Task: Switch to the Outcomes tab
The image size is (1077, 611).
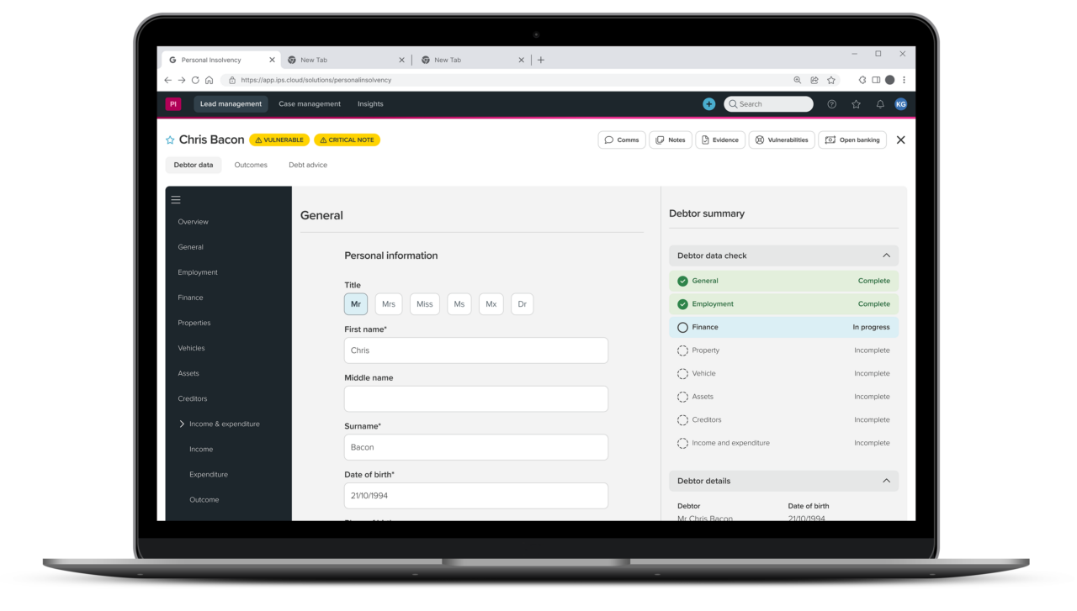Action: click(251, 165)
